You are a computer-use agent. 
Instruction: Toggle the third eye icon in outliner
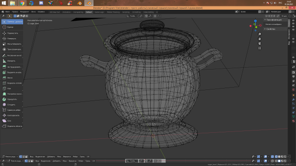tap(293, 27)
